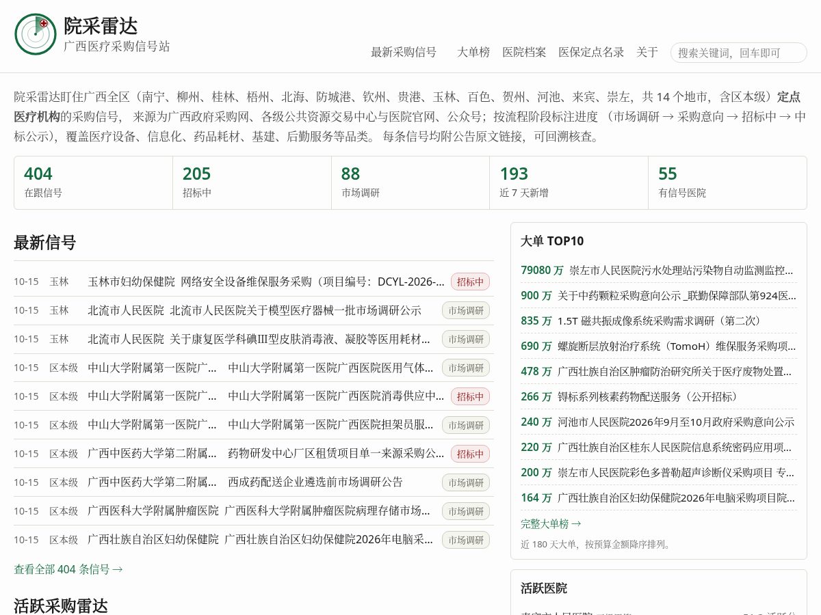Open the 55 有信号医院 stat card
This screenshot has height=615, width=821.
pyautogui.click(x=727, y=182)
